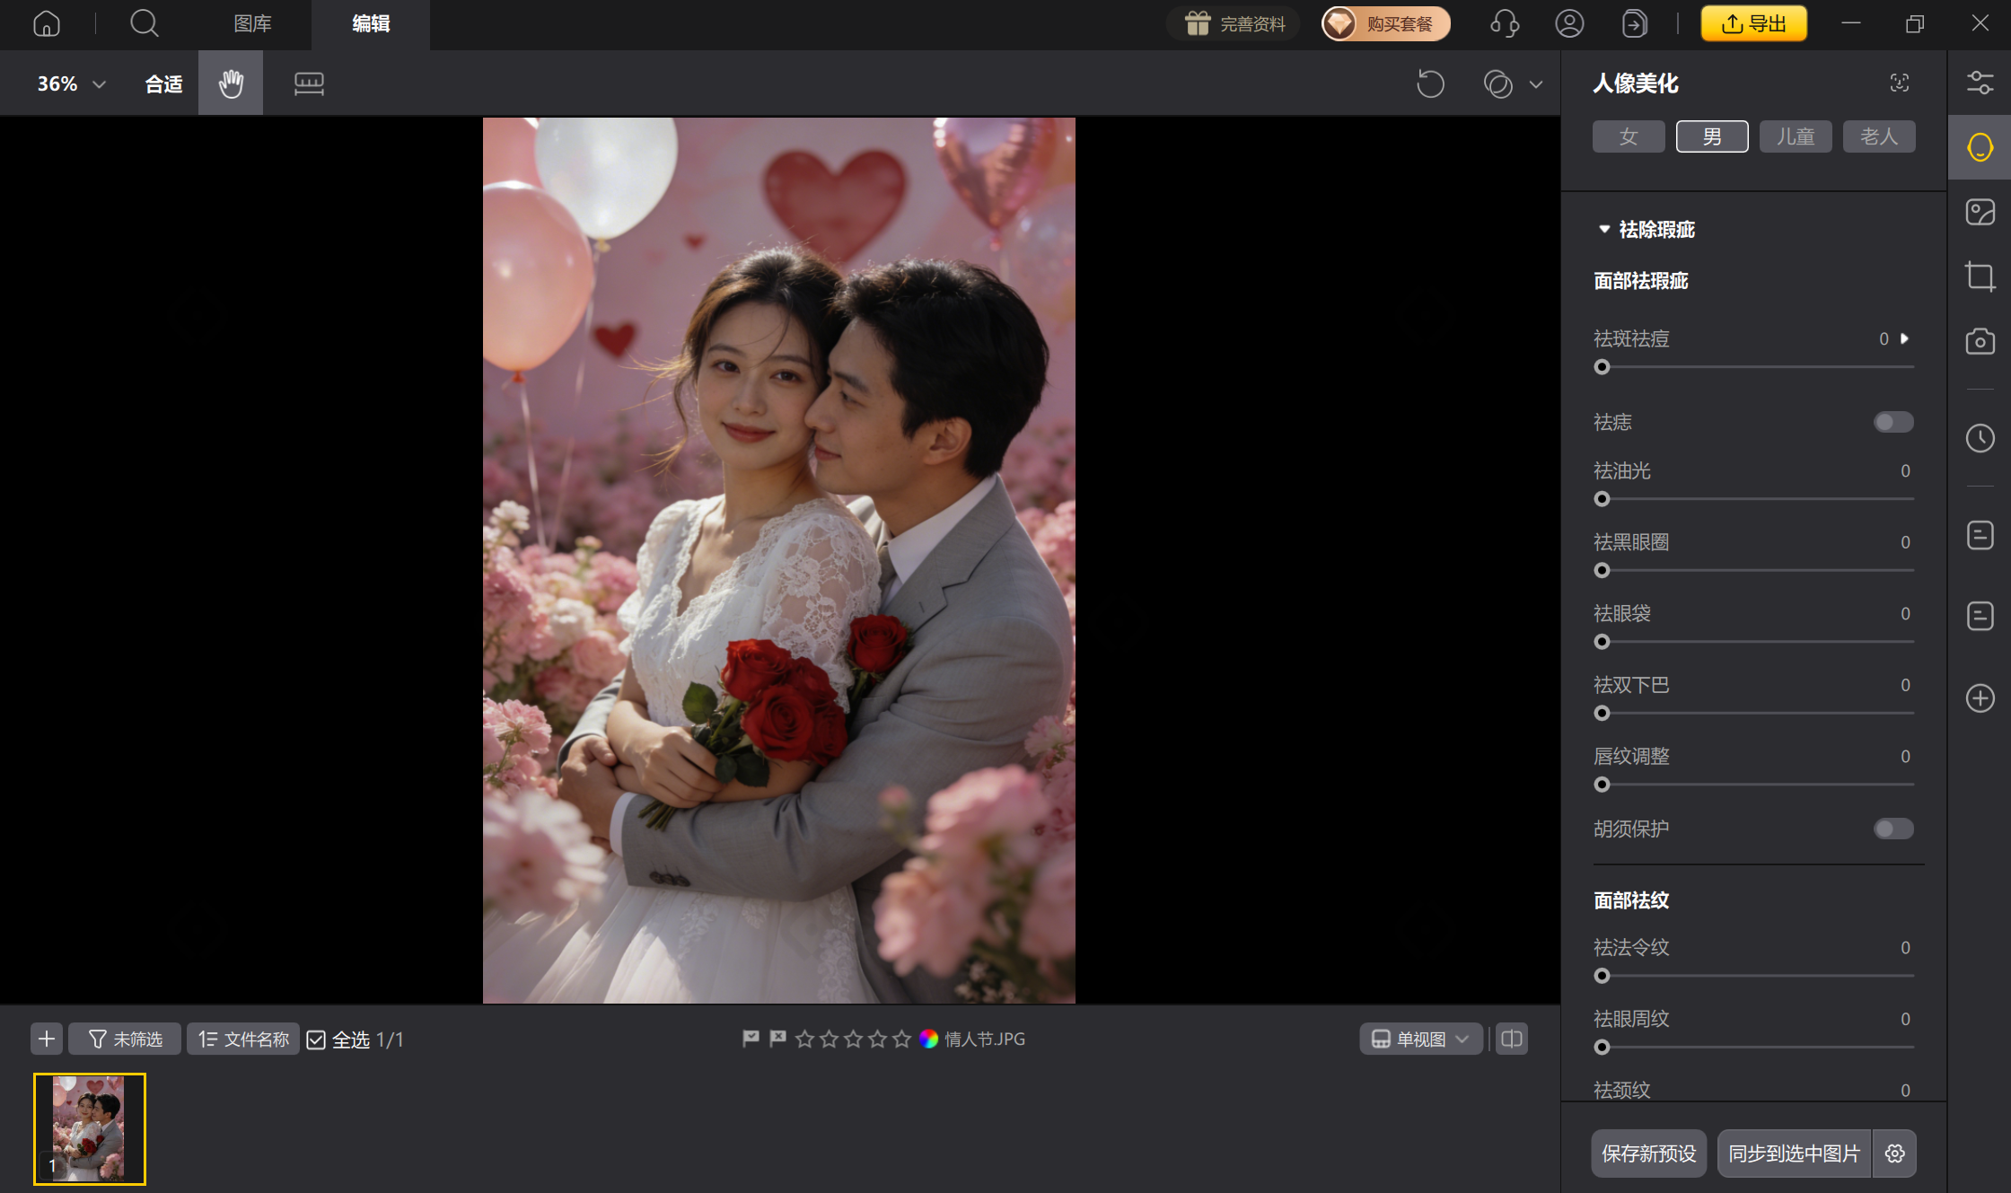This screenshot has height=1193, width=2011.
Task: Expand the 单视图 view dropdown
Action: tap(1420, 1039)
